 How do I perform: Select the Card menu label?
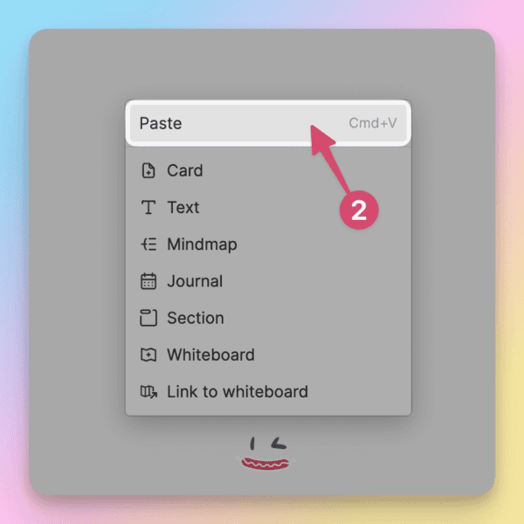(x=185, y=170)
